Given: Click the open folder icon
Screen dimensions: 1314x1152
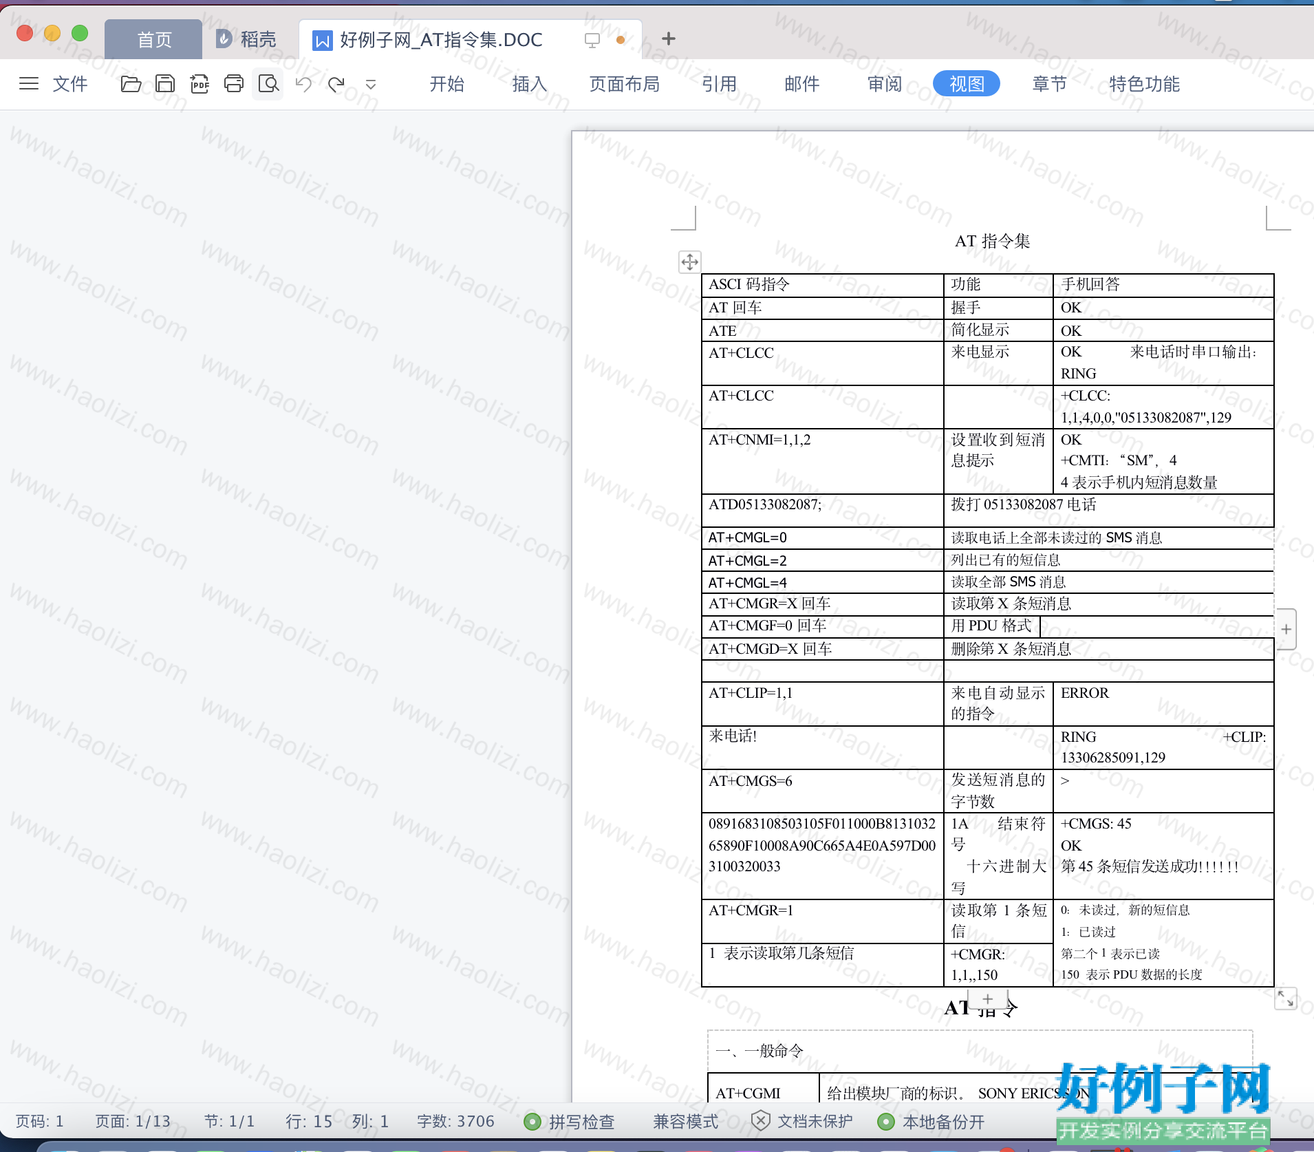Looking at the screenshot, I should 131,84.
